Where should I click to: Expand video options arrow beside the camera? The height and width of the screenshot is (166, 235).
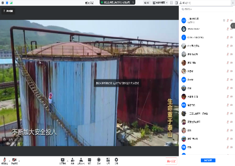19,160
